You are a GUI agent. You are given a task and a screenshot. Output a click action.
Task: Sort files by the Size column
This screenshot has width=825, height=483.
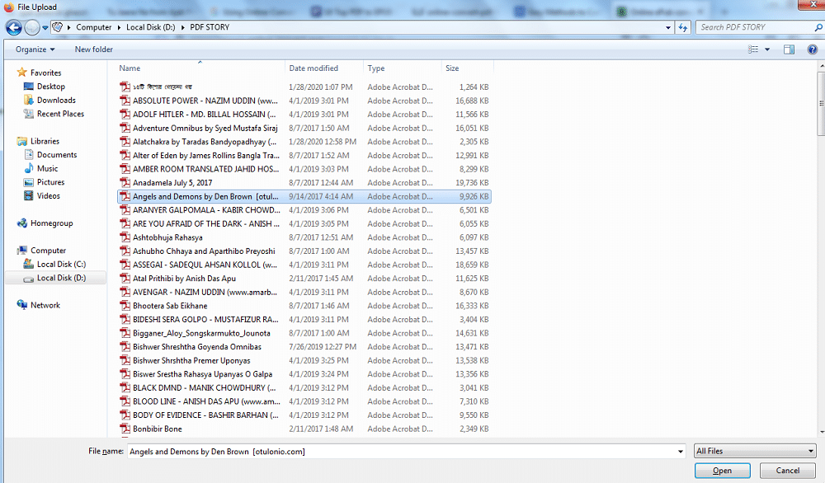[x=452, y=68]
